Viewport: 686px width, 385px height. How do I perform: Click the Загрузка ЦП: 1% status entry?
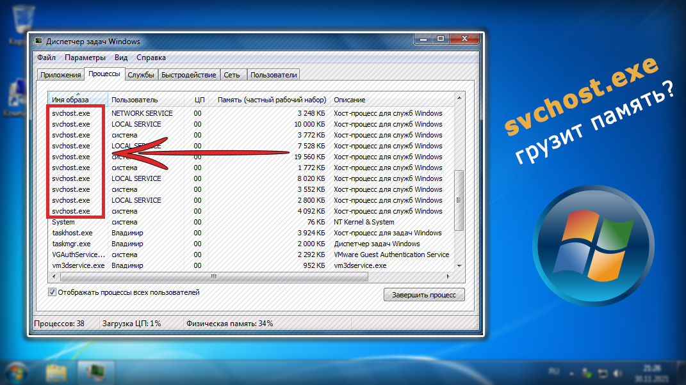click(132, 324)
